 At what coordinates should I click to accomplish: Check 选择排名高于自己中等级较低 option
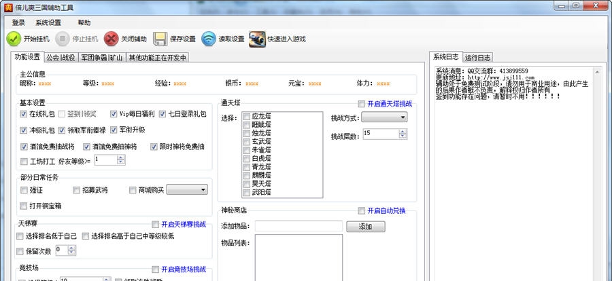point(86,236)
